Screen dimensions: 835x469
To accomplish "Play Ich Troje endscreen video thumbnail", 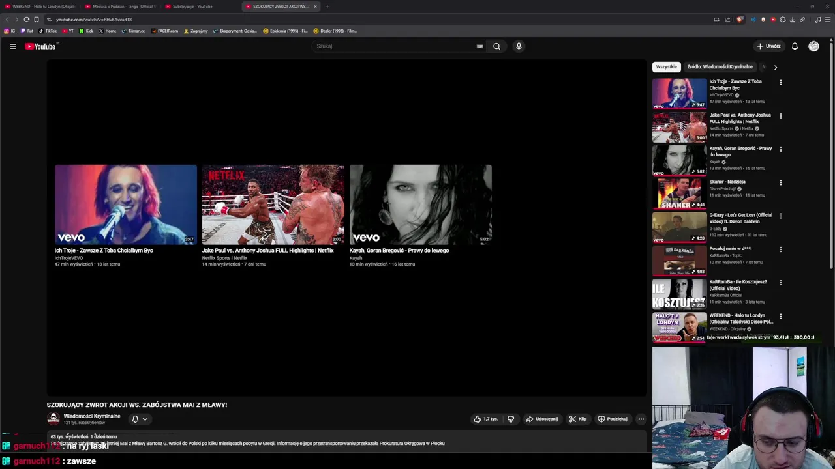I will click(x=126, y=205).
